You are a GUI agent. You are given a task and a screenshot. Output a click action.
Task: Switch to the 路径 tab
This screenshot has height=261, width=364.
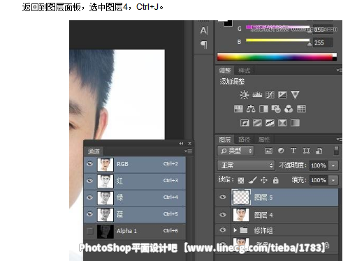coord(244,140)
